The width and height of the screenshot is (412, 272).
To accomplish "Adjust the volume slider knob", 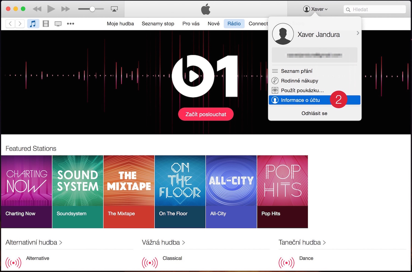I will click(92, 9).
